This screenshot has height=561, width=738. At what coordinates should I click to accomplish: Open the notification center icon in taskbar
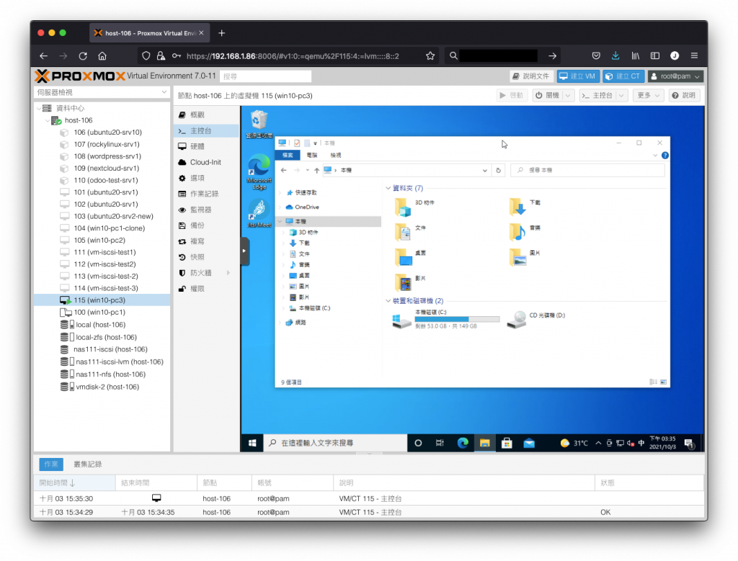689,443
